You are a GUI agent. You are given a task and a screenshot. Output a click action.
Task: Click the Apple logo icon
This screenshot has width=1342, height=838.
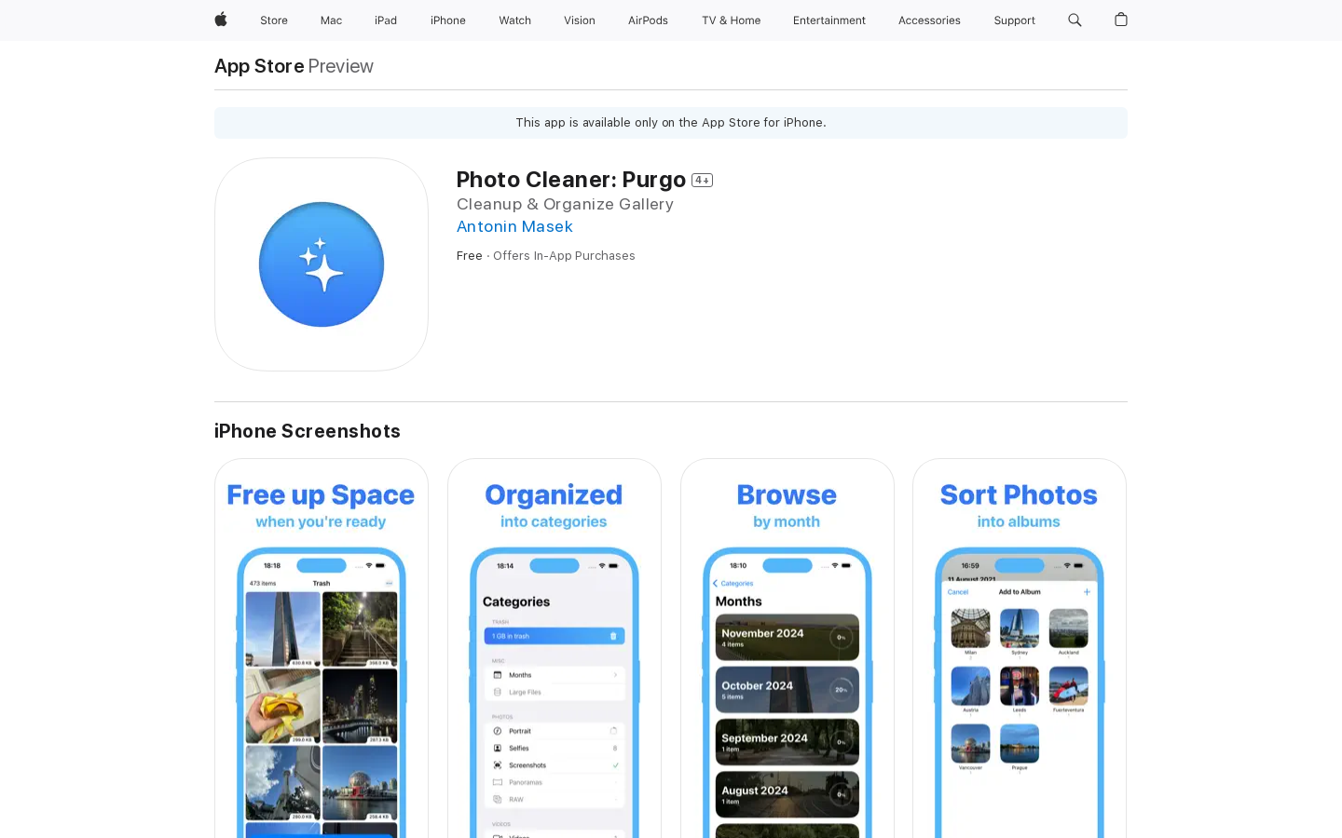click(221, 20)
